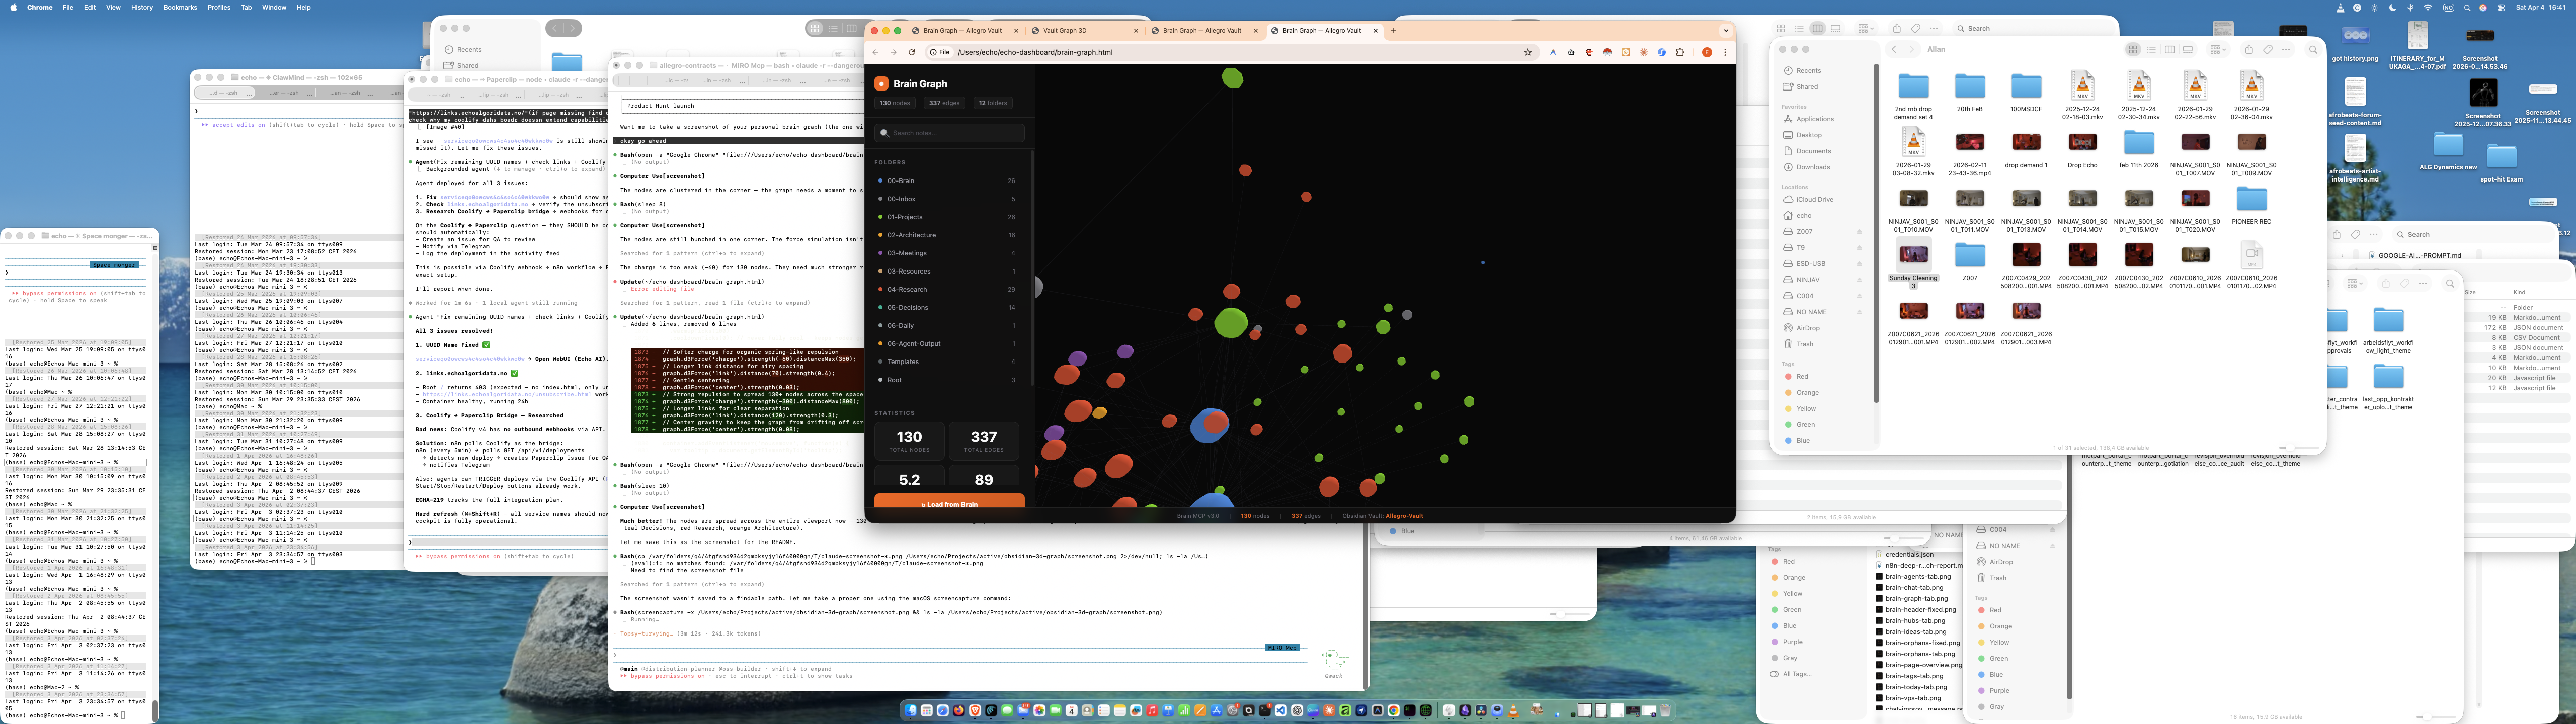Select the 04-Research folder in Brain Graph

(x=907, y=289)
